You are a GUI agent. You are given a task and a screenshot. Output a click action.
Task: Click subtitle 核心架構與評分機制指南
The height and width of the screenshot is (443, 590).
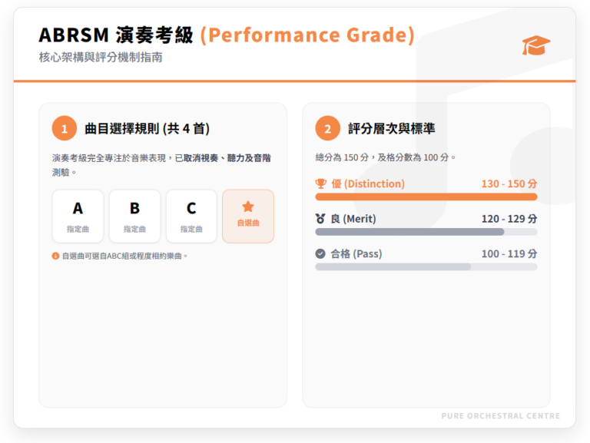pyautogui.click(x=101, y=57)
